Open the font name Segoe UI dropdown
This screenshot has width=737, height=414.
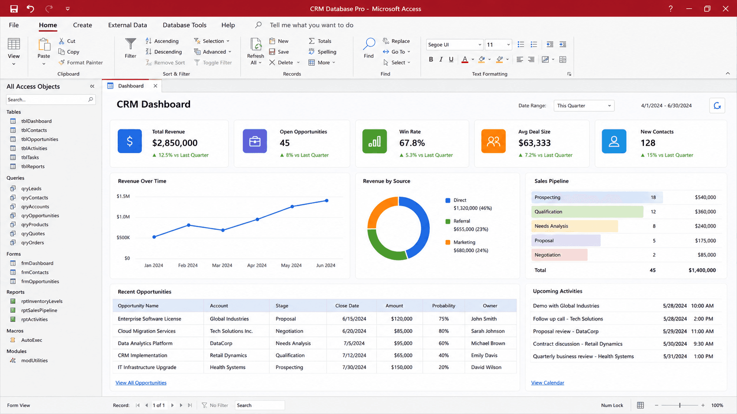click(x=480, y=44)
